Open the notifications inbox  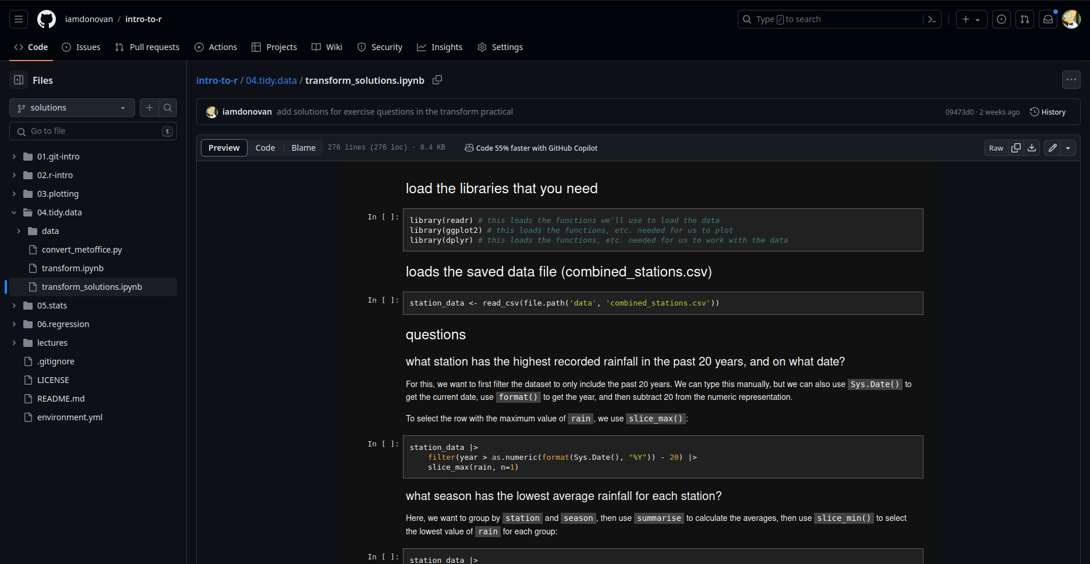tap(1047, 19)
